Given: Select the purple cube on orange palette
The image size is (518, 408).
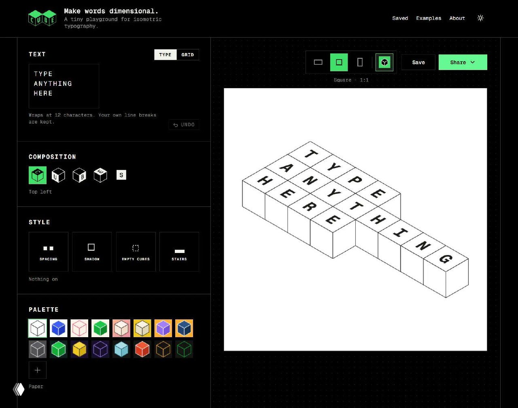Looking at the screenshot, I should click(163, 328).
